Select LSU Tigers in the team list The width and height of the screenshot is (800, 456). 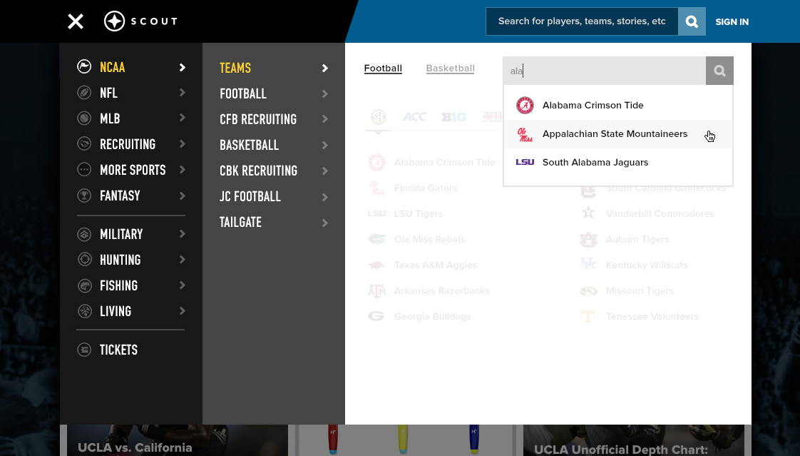click(x=419, y=213)
